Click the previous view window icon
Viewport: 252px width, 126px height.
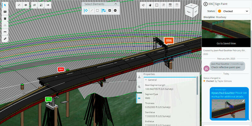tap(170, 5)
